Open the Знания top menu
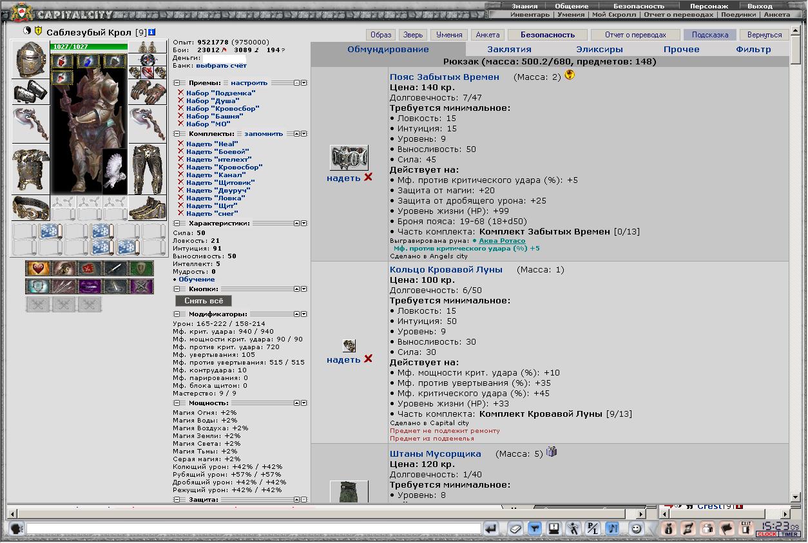808x543 pixels. pyautogui.click(x=524, y=6)
